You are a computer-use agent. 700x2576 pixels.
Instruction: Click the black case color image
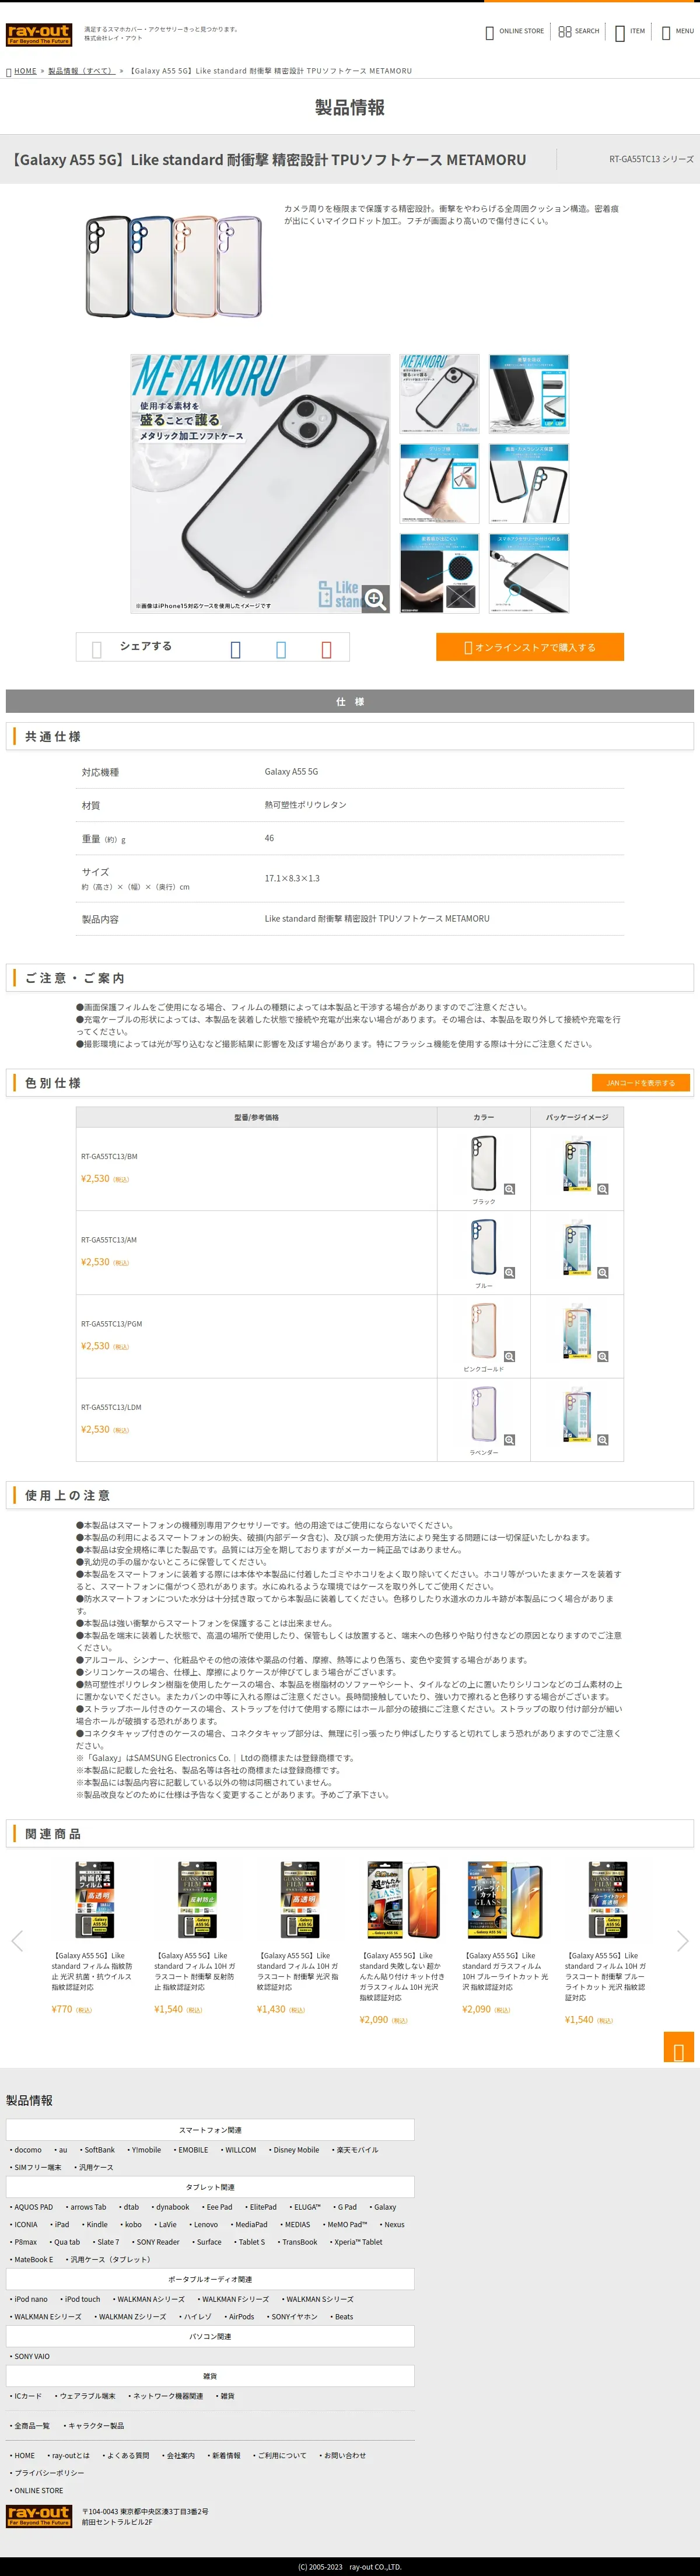[x=483, y=1163]
